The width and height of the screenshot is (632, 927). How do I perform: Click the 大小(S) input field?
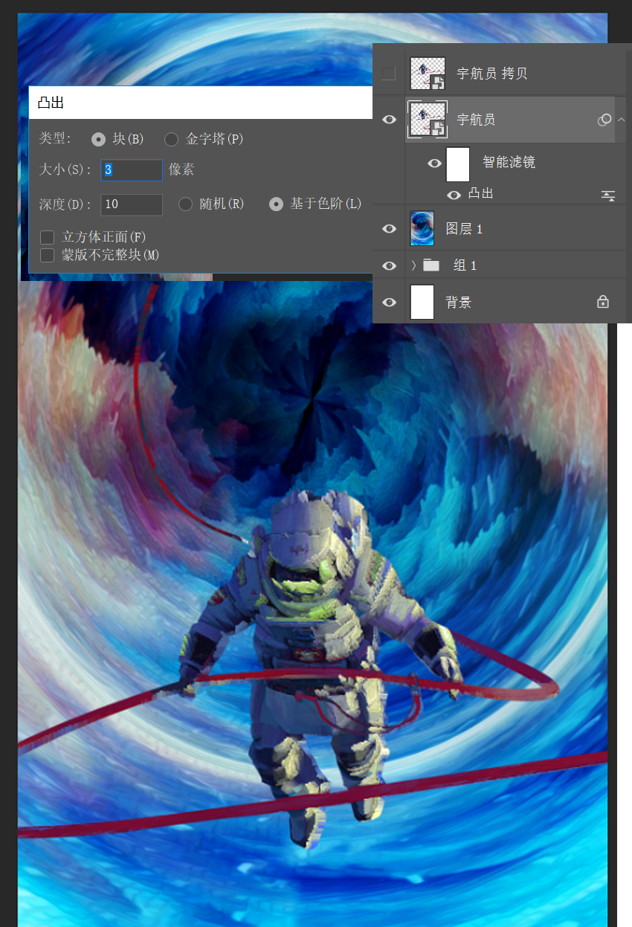[x=132, y=170]
